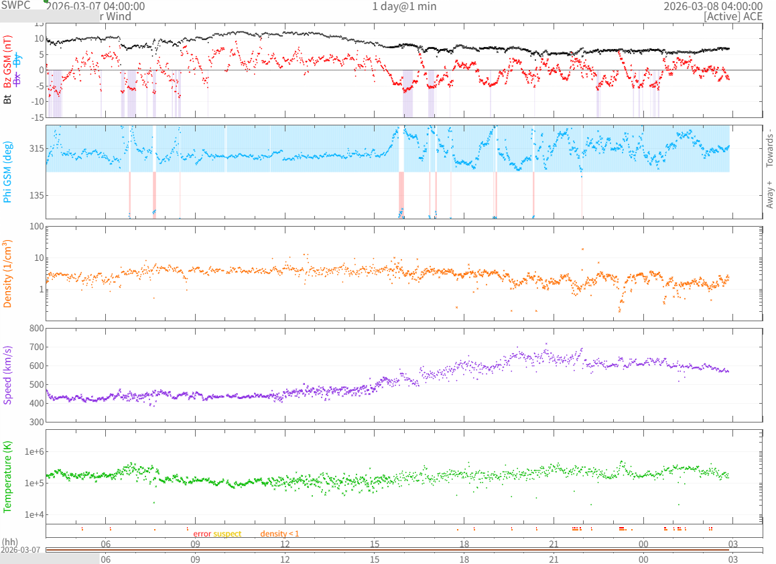Open the 1 day@1 min time span selector
The width and height of the screenshot is (776, 564).
(x=404, y=6)
